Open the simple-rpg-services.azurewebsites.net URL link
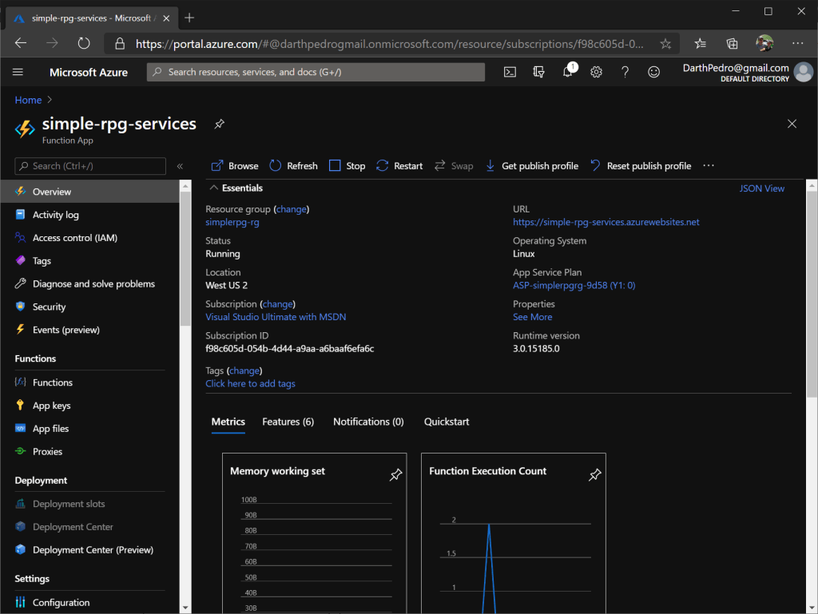The width and height of the screenshot is (818, 614). click(x=606, y=222)
